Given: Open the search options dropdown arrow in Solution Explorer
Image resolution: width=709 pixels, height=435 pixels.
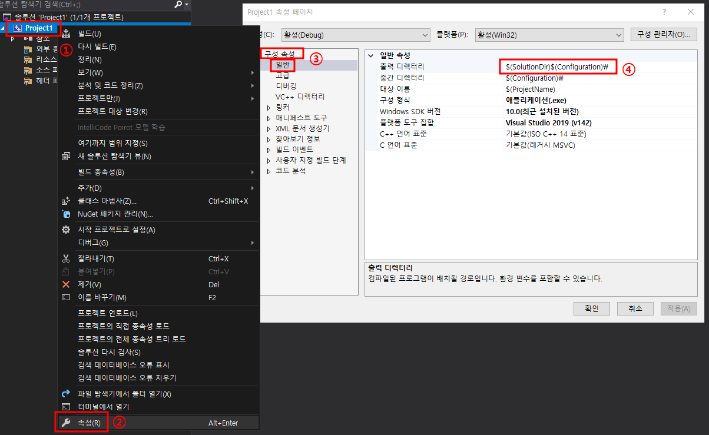Looking at the screenshot, I should [x=187, y=4].
